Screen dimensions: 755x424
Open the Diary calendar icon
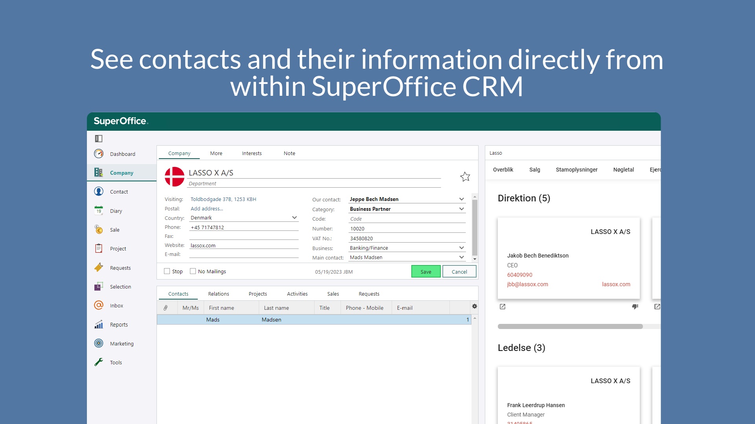(x=99, y=210)
